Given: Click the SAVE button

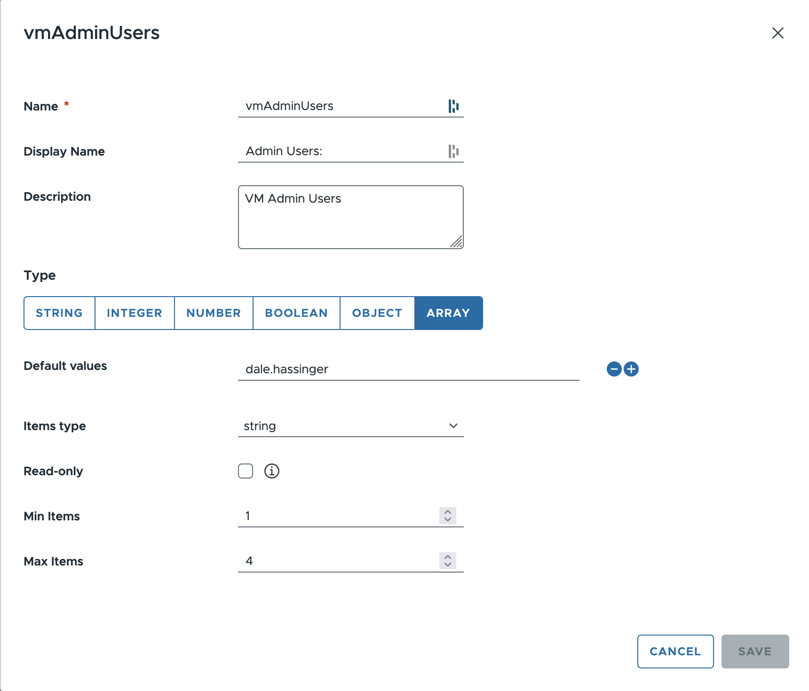Looking at the screenshot, I should pyautogui.click(x=754, y=652).
